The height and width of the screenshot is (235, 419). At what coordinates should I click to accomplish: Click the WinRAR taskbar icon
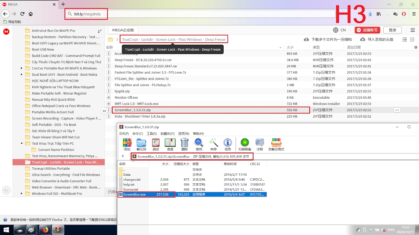(58, 230)
